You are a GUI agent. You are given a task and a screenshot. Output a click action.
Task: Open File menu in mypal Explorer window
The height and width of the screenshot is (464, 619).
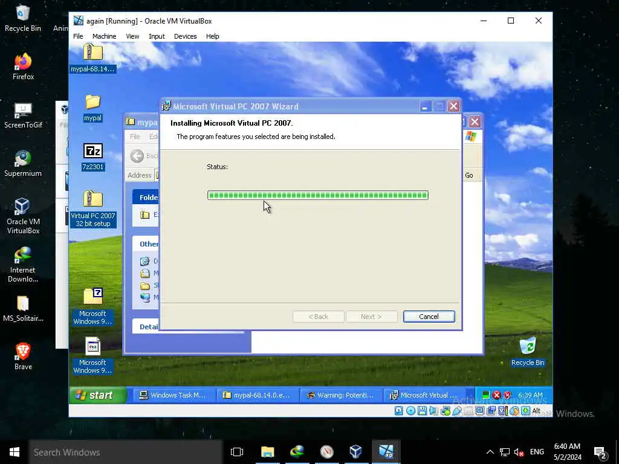click(x=135, y=137)
